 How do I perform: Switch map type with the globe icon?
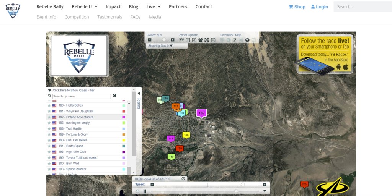pyautogui.click(x=247, y=40)
